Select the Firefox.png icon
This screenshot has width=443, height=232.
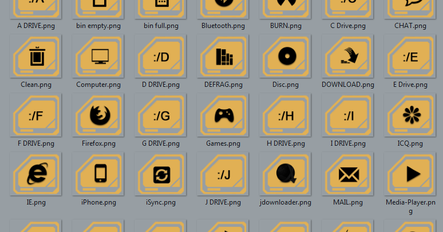coord(98,115)
